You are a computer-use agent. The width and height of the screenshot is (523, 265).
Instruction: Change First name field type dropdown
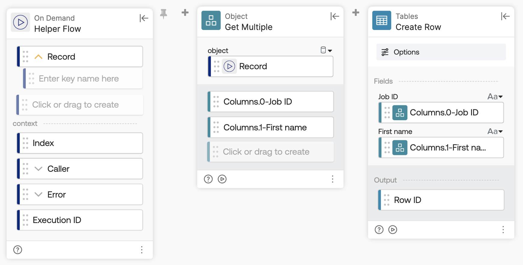point(495,131)
